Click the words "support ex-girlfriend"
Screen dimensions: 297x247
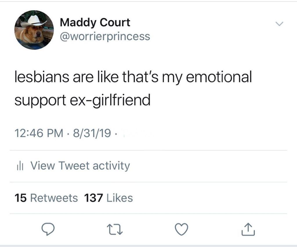[83, 100]
